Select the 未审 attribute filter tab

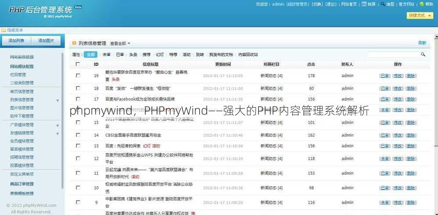107,55
